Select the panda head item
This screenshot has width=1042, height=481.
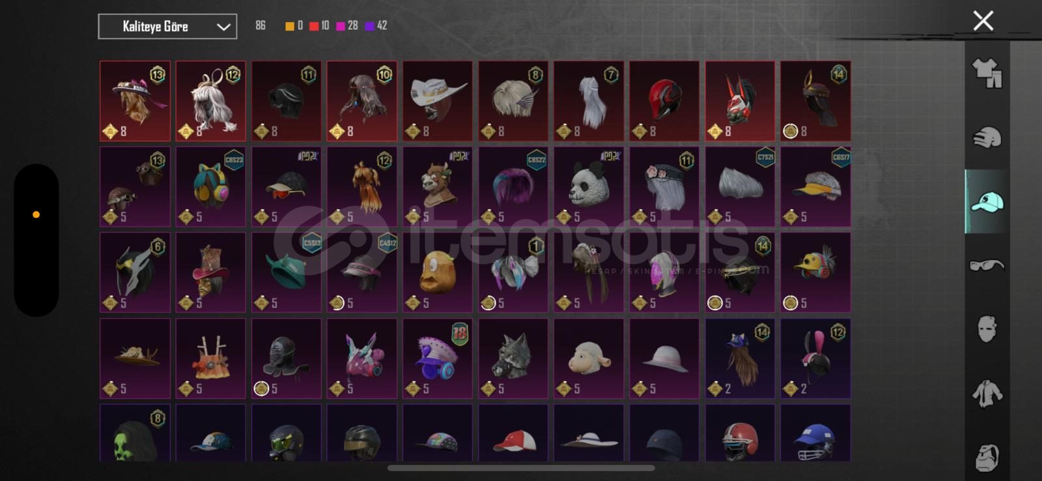pyautogui.click(x=589, y=186)
